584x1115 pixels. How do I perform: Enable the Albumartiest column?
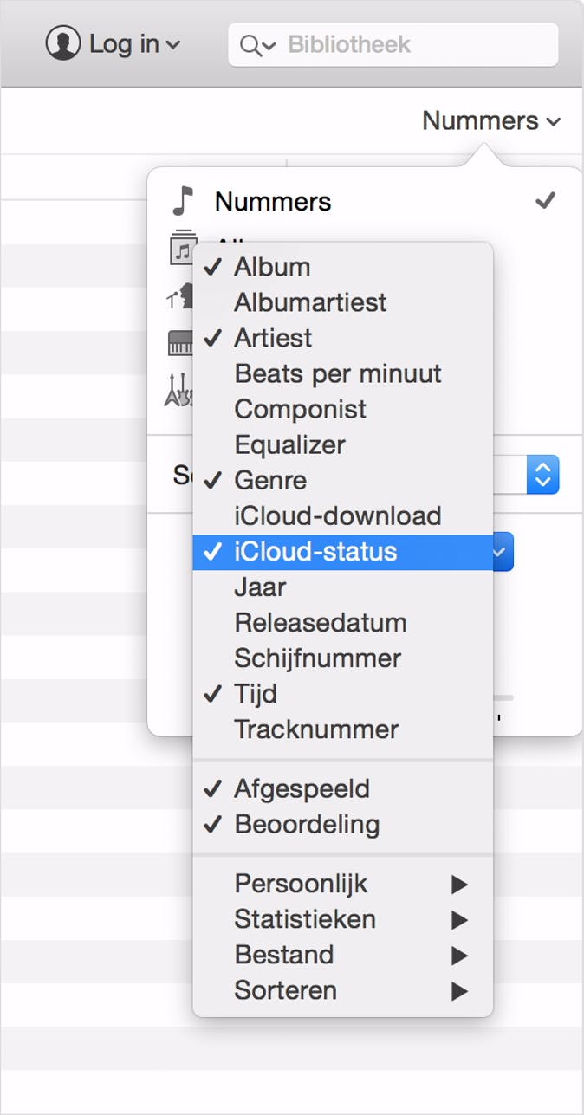[x=309, y=302]
